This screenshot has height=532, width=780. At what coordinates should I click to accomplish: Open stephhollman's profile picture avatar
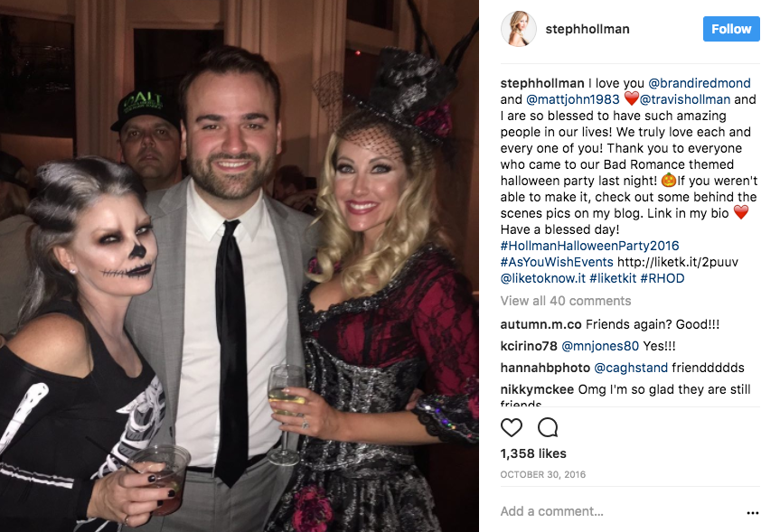[518, 29]
